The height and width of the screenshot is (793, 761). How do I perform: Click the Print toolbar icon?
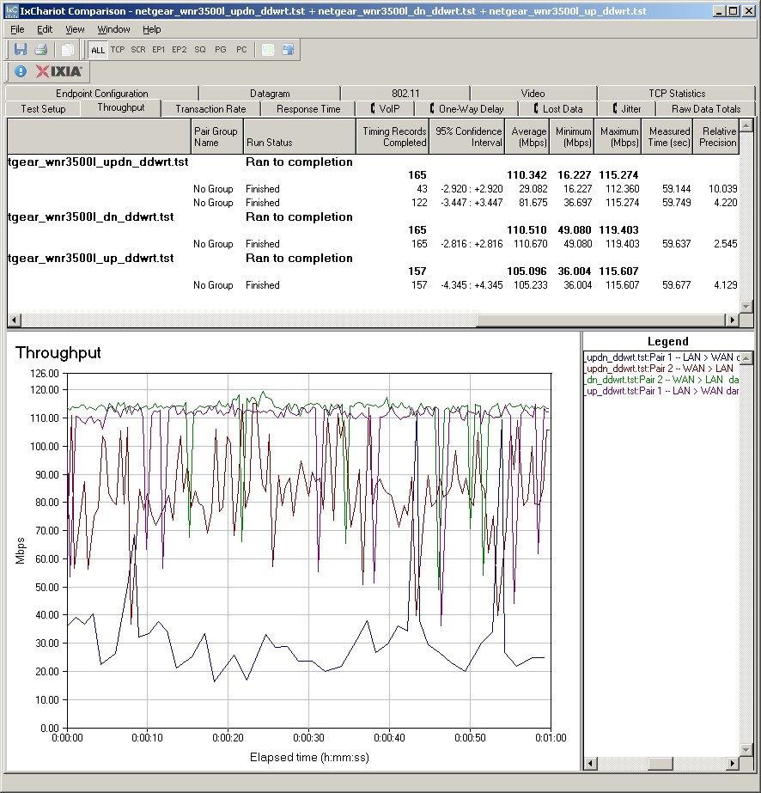41,50
